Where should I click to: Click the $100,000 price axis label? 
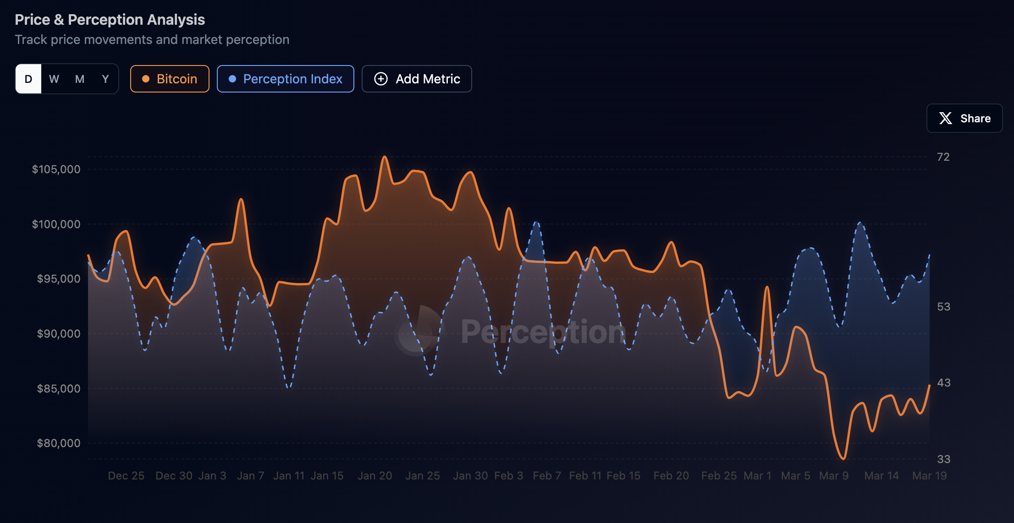click(x=56, y=224)
